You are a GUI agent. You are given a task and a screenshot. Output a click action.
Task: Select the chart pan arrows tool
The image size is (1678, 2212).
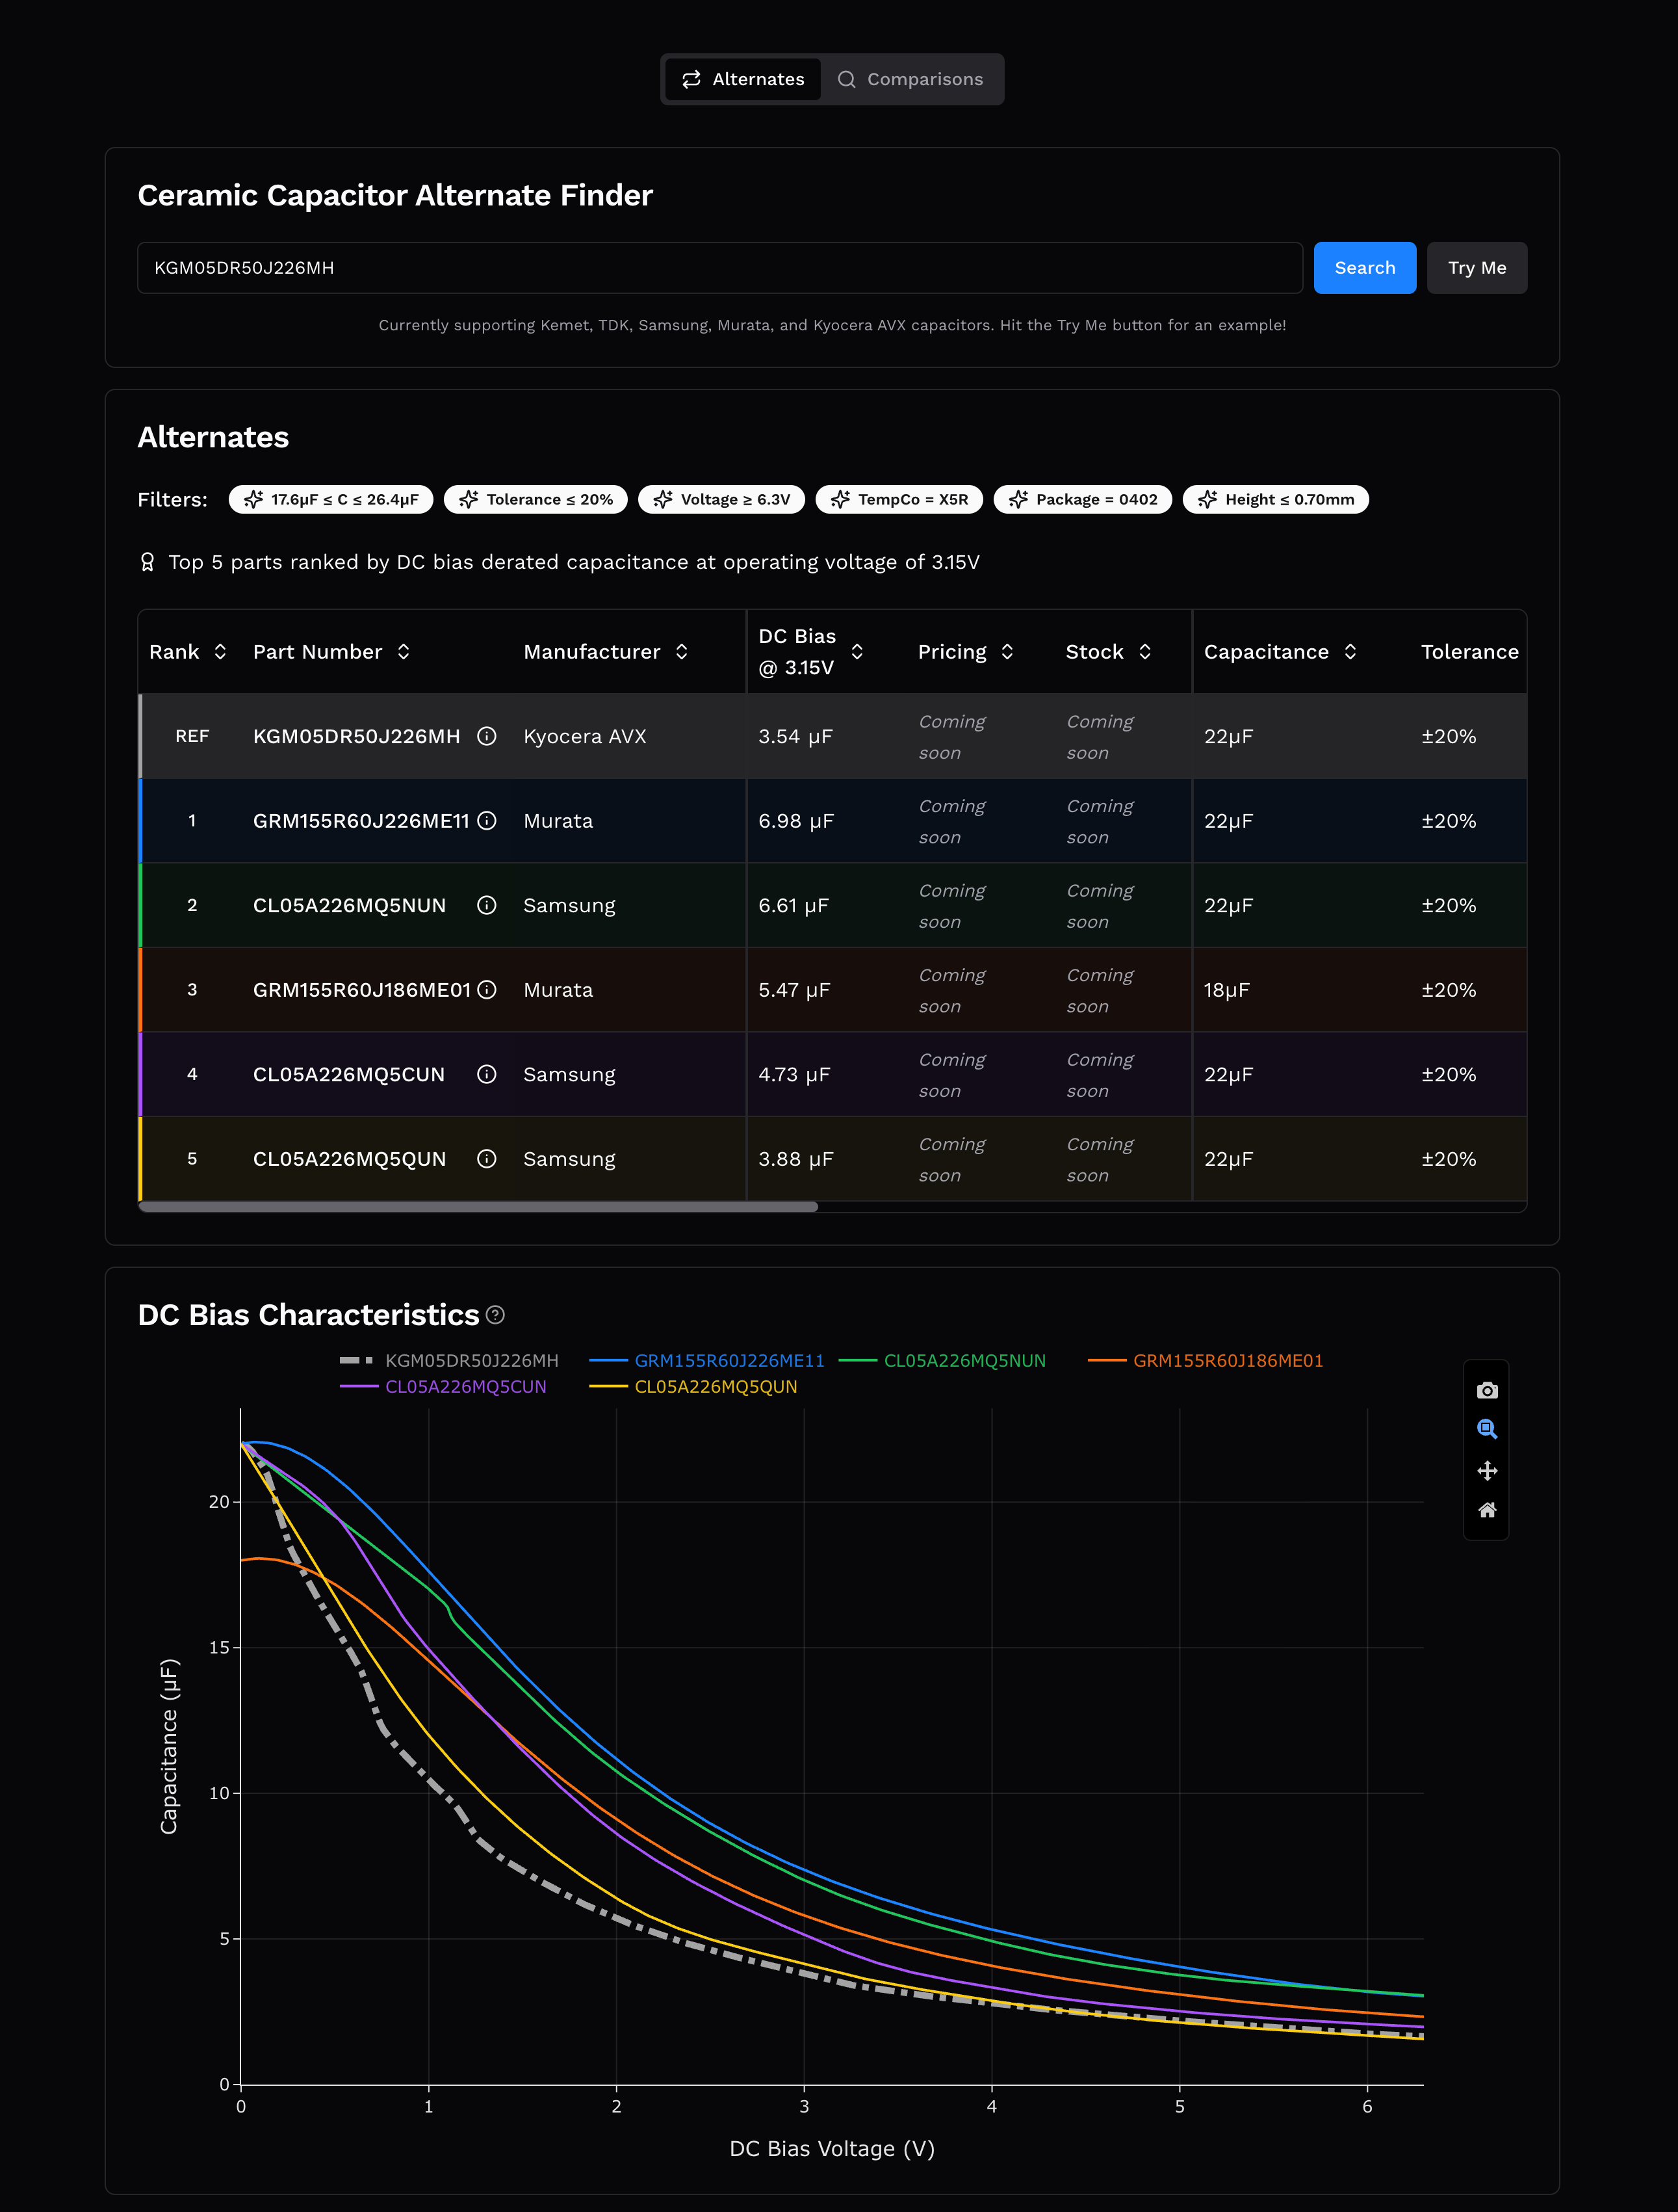coord(1486,1470)
